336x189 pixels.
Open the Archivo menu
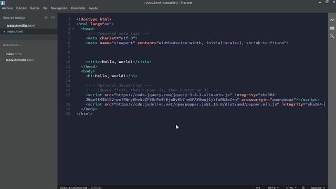point(7,8)
